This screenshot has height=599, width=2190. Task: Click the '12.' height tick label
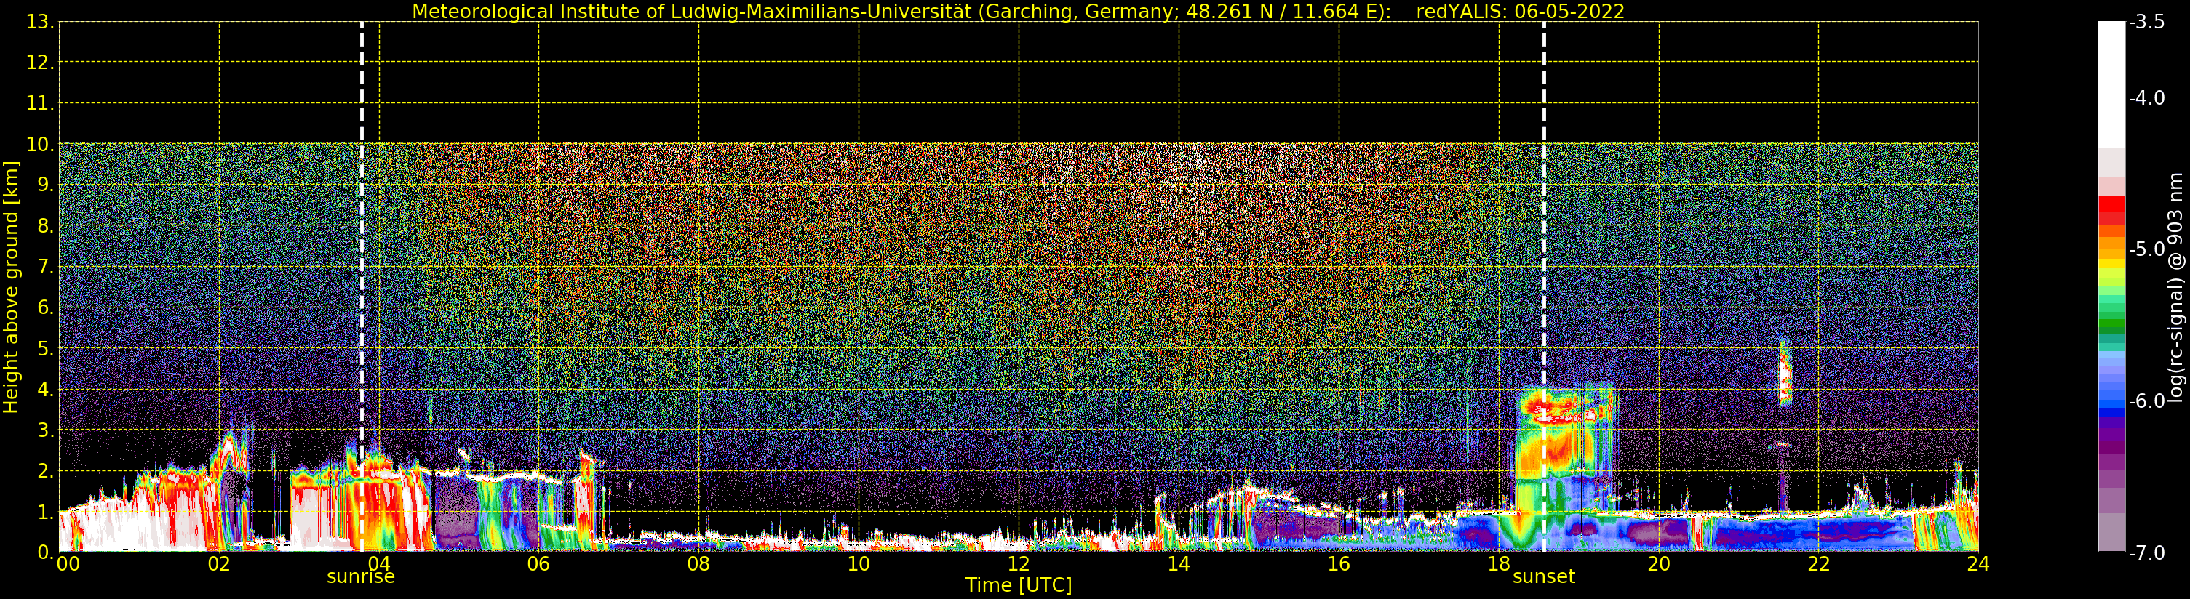(x=40, y=63)
